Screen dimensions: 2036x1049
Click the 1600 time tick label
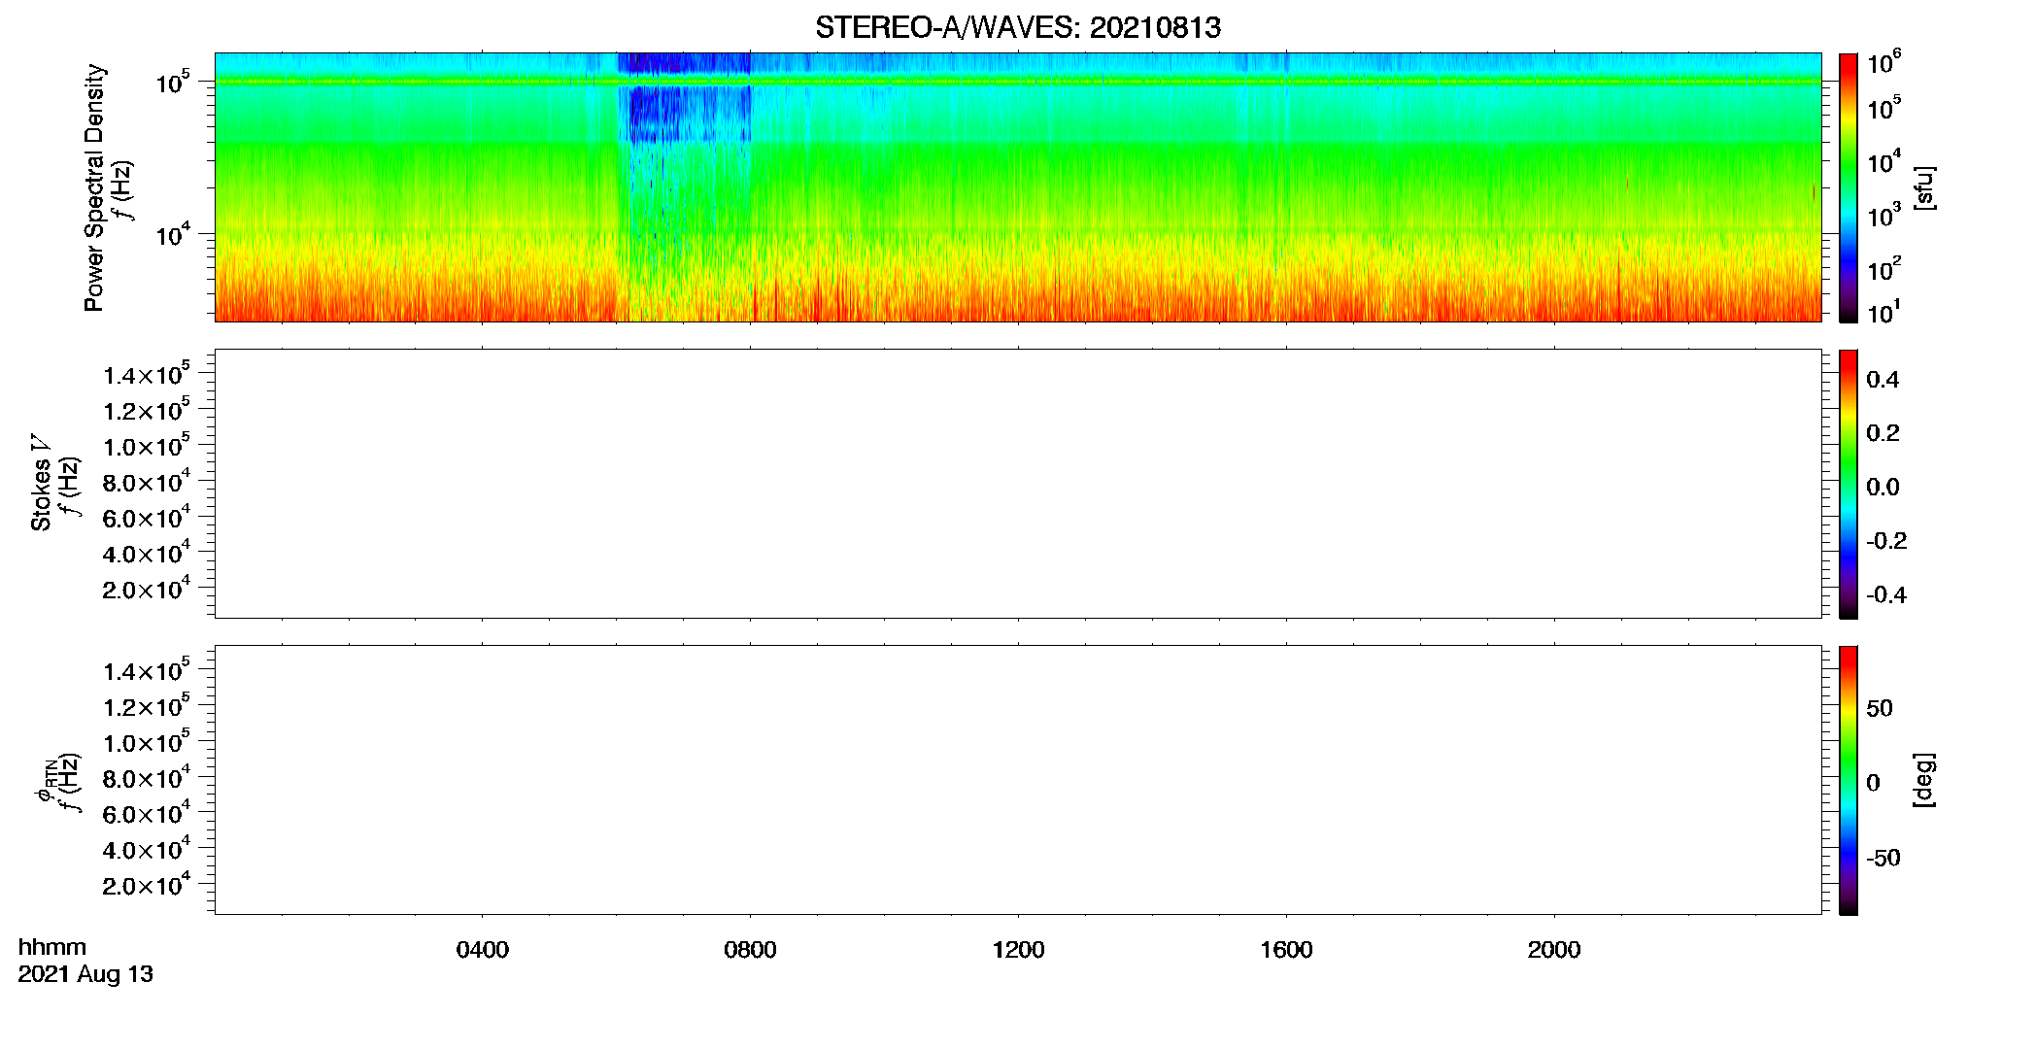tap(1286, 950)
